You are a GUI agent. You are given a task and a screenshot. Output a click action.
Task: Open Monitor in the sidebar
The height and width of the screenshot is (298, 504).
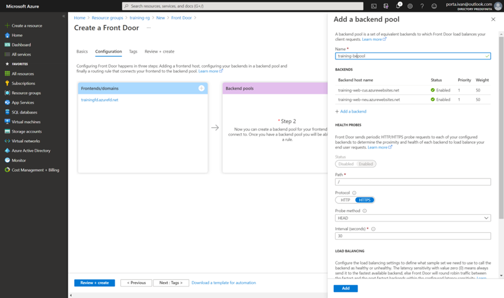click(18, 160)
